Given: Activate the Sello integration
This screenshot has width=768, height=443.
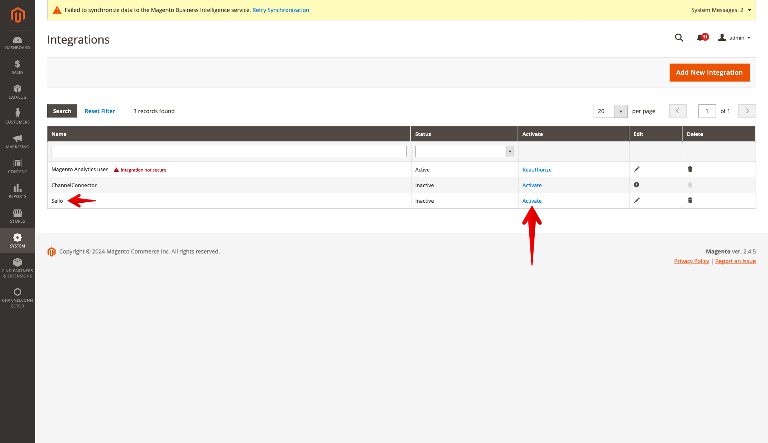Looking at the screenshot, I should point(532,201).
